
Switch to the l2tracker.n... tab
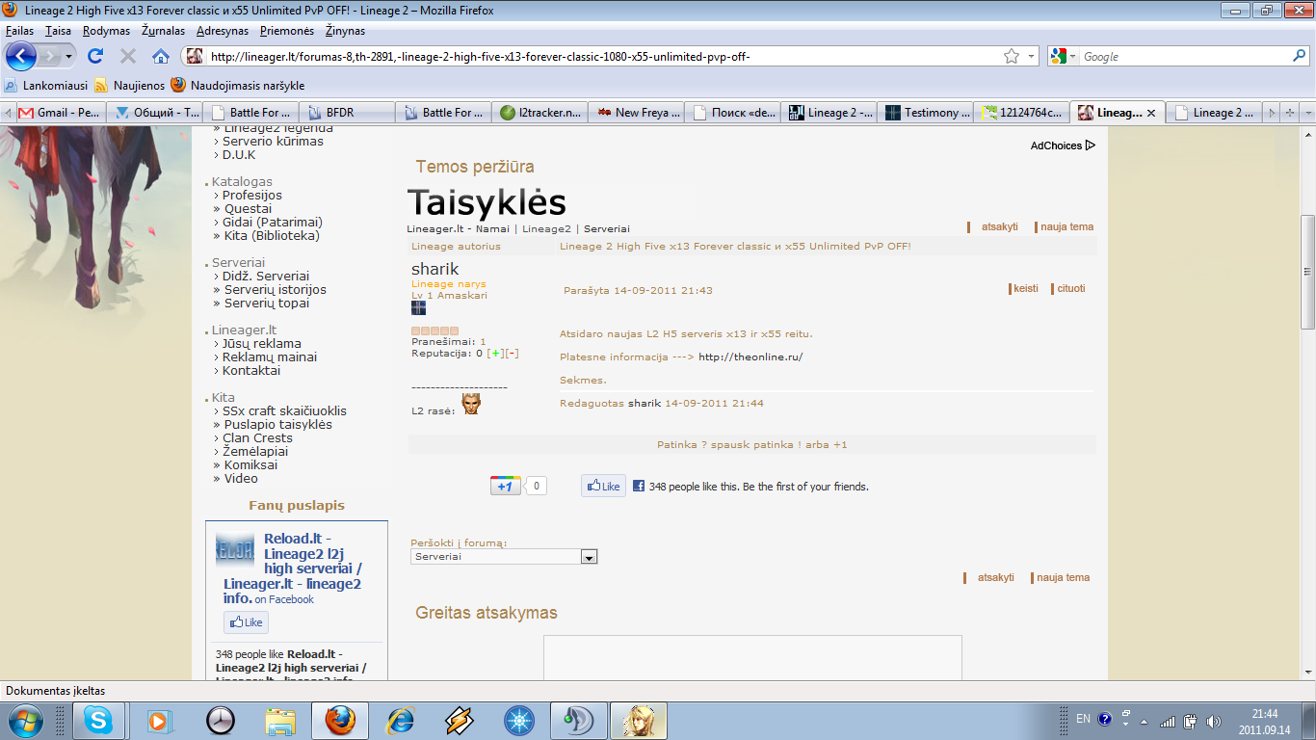coord(540,113)
